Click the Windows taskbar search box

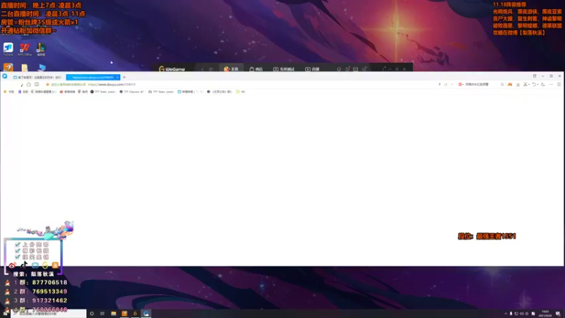[x=48, y=314]
